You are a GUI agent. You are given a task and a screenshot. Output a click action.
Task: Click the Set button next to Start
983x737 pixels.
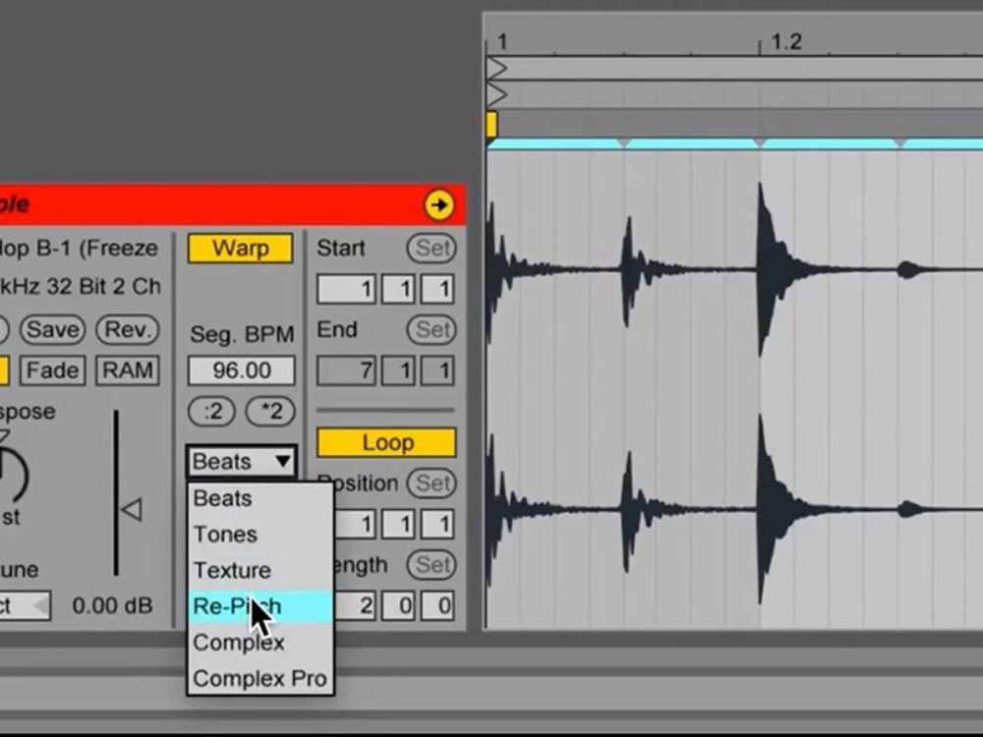click(432, 249)
